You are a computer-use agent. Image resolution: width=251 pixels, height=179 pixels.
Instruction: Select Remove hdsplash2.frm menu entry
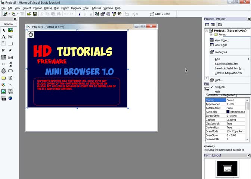[x=230, y=73]
